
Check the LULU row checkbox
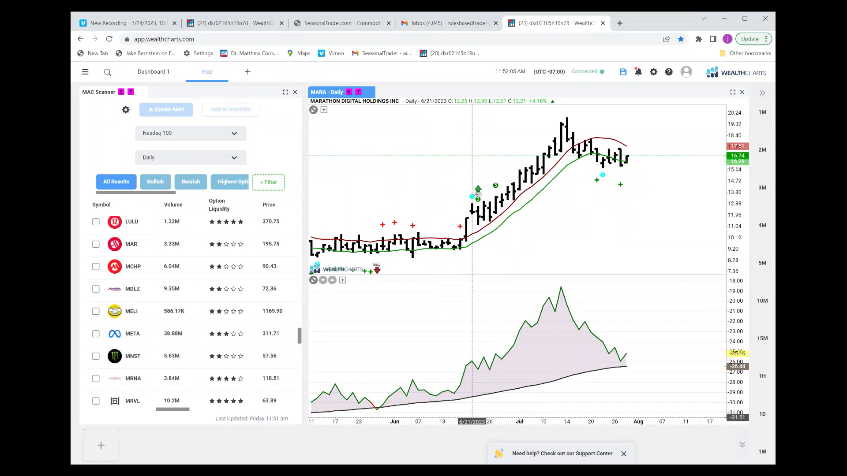tap(96, 222)
